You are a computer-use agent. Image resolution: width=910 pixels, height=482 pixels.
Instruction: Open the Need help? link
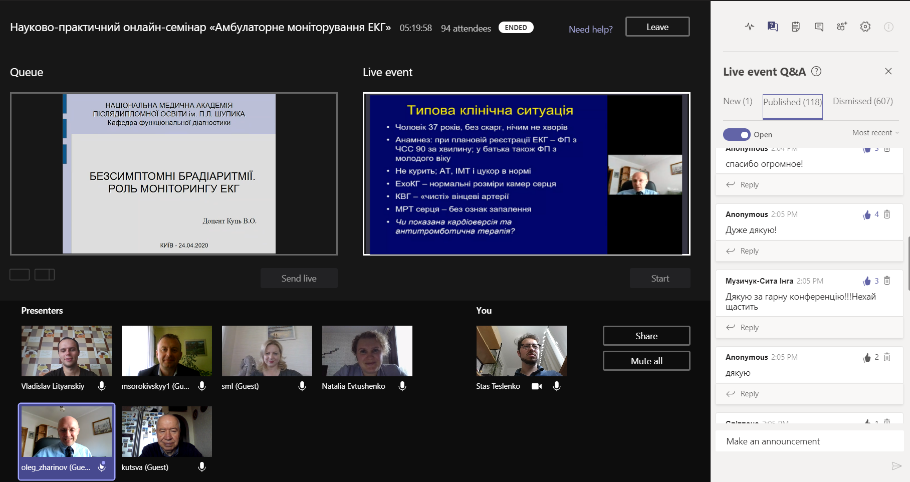[591, 30]
